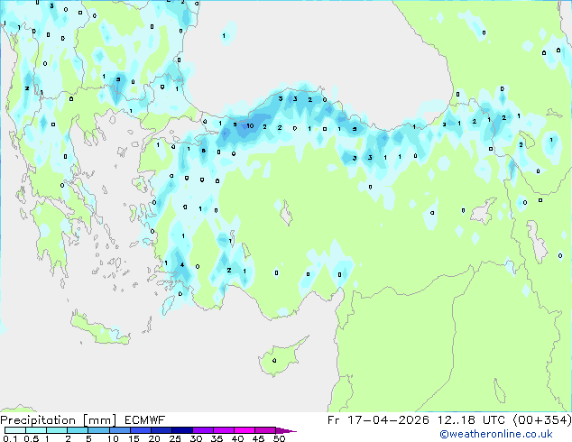Screen dimensions: 572x442
Task: Pick the 10–15 mm legend color swatch
Action: point(119,430)
